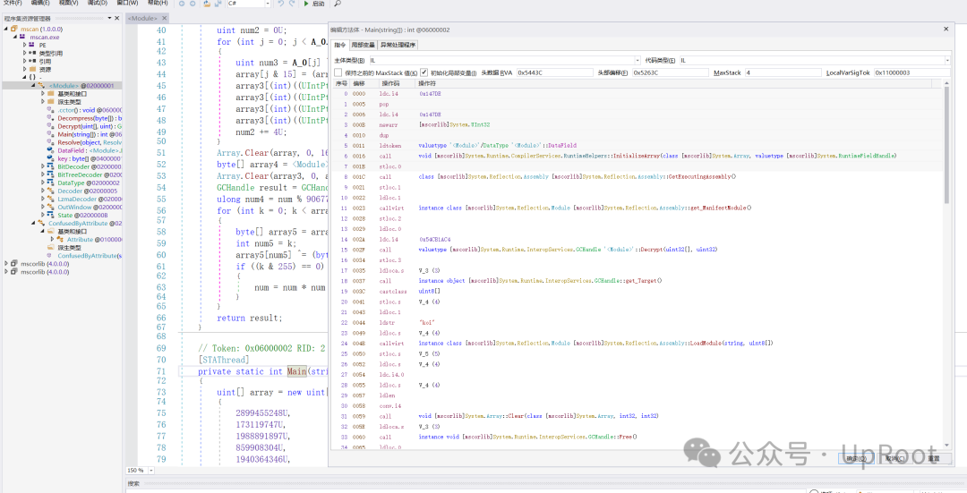Click the mscan.exe module icon

tap(22, 37)
